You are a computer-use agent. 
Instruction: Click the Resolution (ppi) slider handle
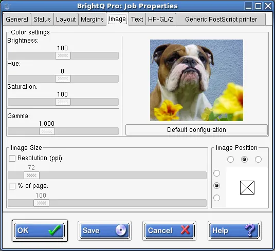pyautogui.click(x=31, y=176)
